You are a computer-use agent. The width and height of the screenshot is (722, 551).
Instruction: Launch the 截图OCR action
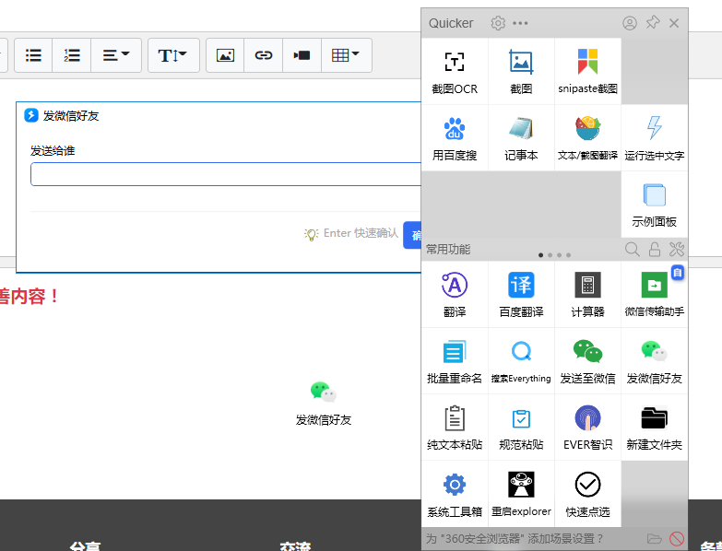(x=455, y=71)
